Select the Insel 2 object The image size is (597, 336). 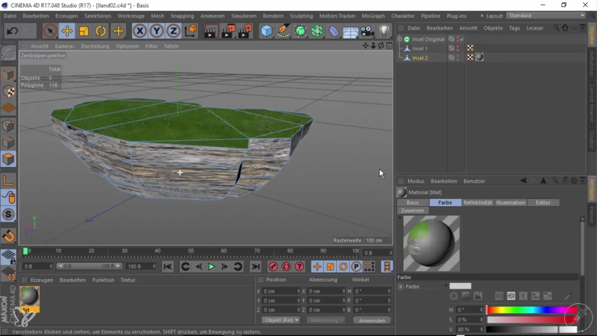pos(420,58)
